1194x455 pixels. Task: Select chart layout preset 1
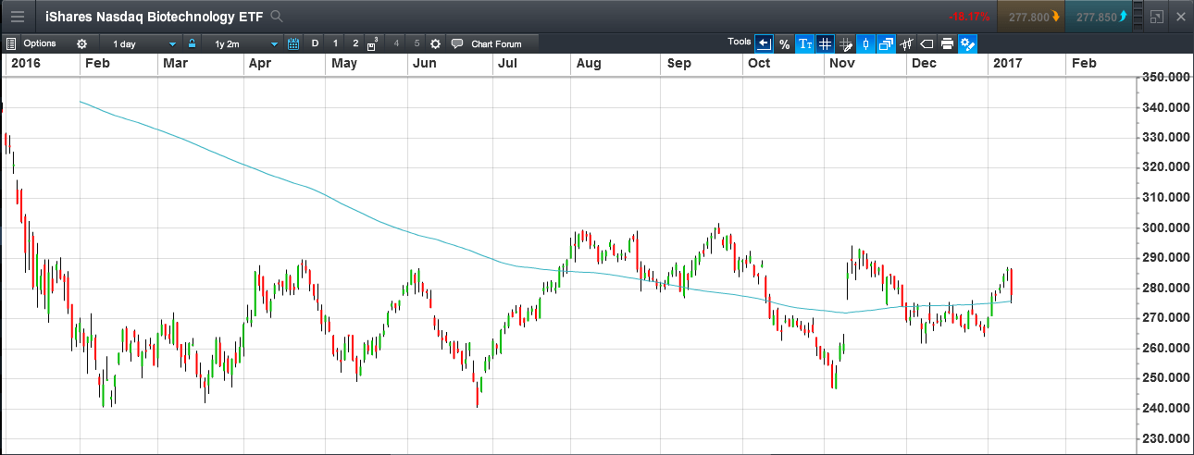pyautogui.click(x=335, y=43)
